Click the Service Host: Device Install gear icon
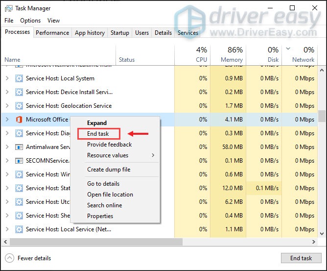This screenshot has height=271, width=327. click(x=19, y=92)
